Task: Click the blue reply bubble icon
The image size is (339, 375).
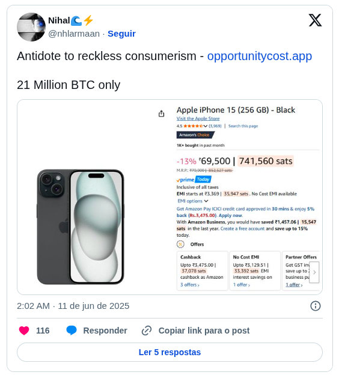Action: tap(72, 331)
